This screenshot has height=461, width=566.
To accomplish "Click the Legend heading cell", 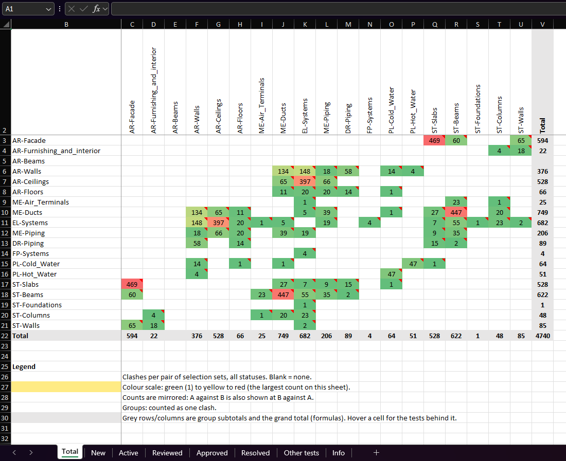I will tap(66, 366).
